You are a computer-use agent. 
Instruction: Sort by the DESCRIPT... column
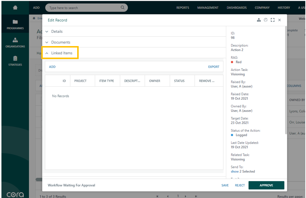coord(132,81)
